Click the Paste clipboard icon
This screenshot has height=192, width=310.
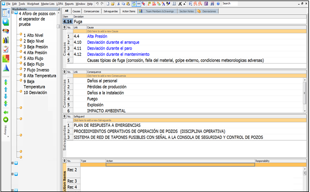pyautogui.click(x=128, y=4)
